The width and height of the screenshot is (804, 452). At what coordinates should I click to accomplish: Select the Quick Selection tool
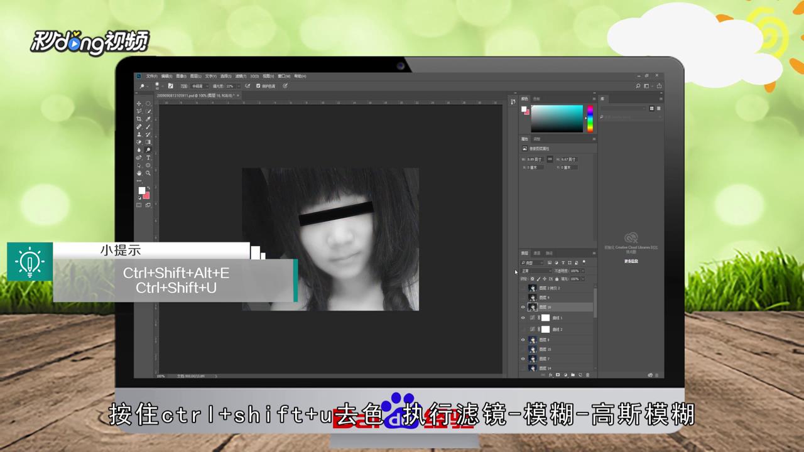(x=148, y=111)
